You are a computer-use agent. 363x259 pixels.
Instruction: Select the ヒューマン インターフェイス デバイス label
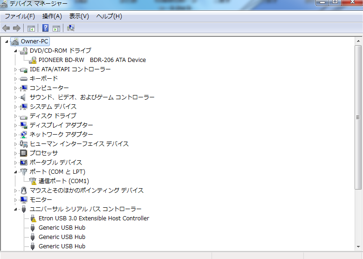click(79, 144)
